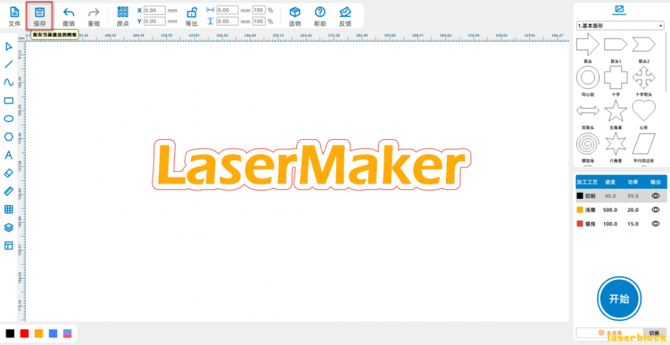Open the 帮助 help icon
The height and width of the screenshot is (345, 670).
pyautogui.click(x=320, y=11)
